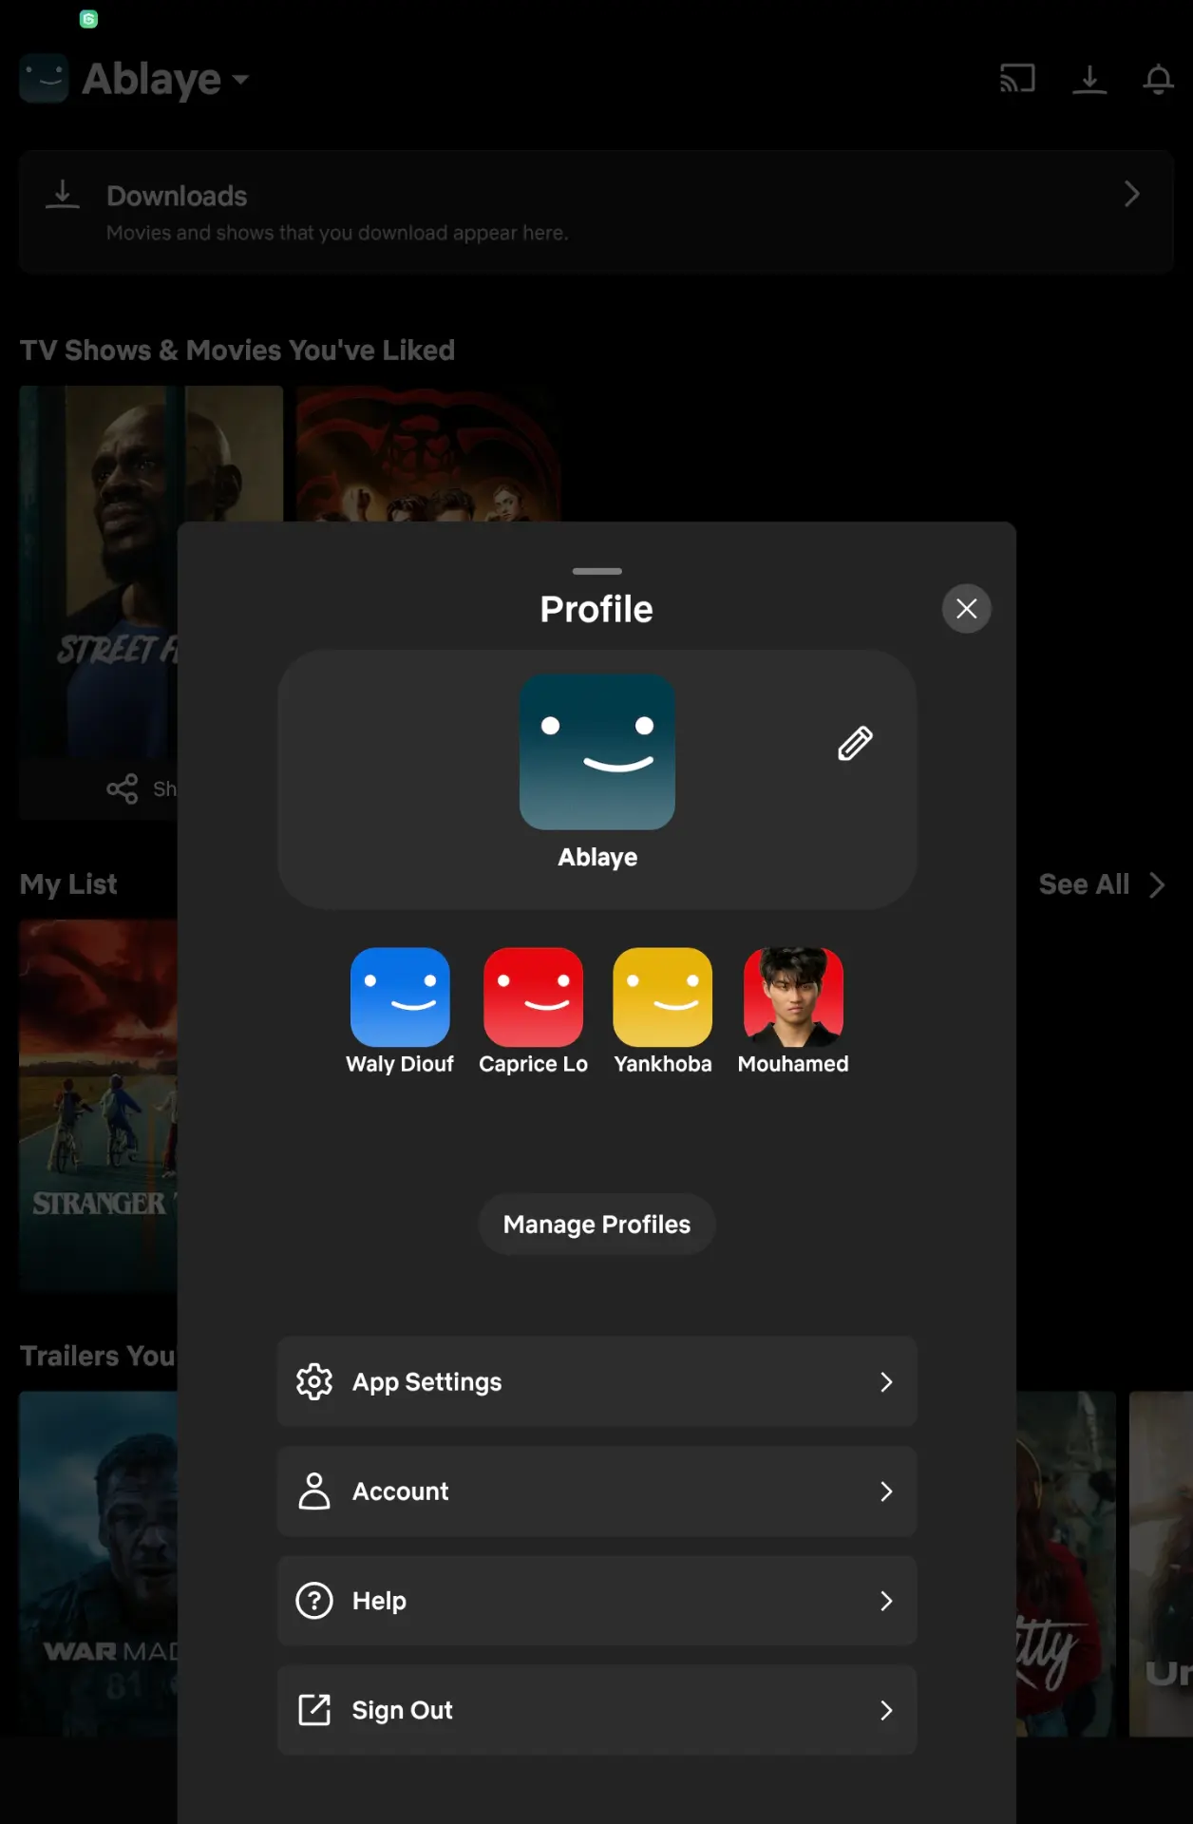Click the chevron next to See All
The image size is (1193, 1824).
click(1156, 884)
